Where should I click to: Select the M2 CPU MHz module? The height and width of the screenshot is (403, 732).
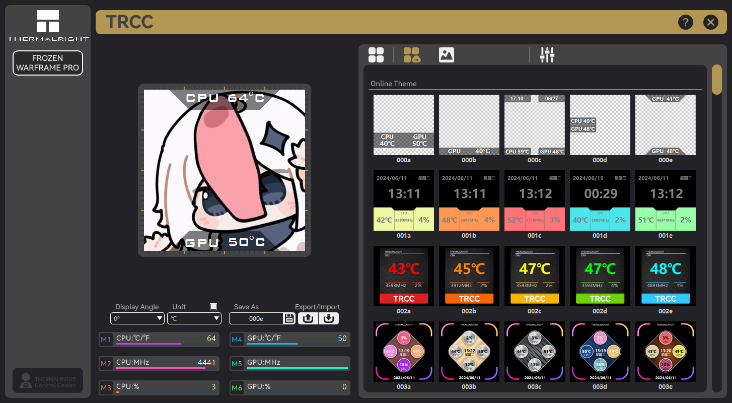tap(106, 364)
